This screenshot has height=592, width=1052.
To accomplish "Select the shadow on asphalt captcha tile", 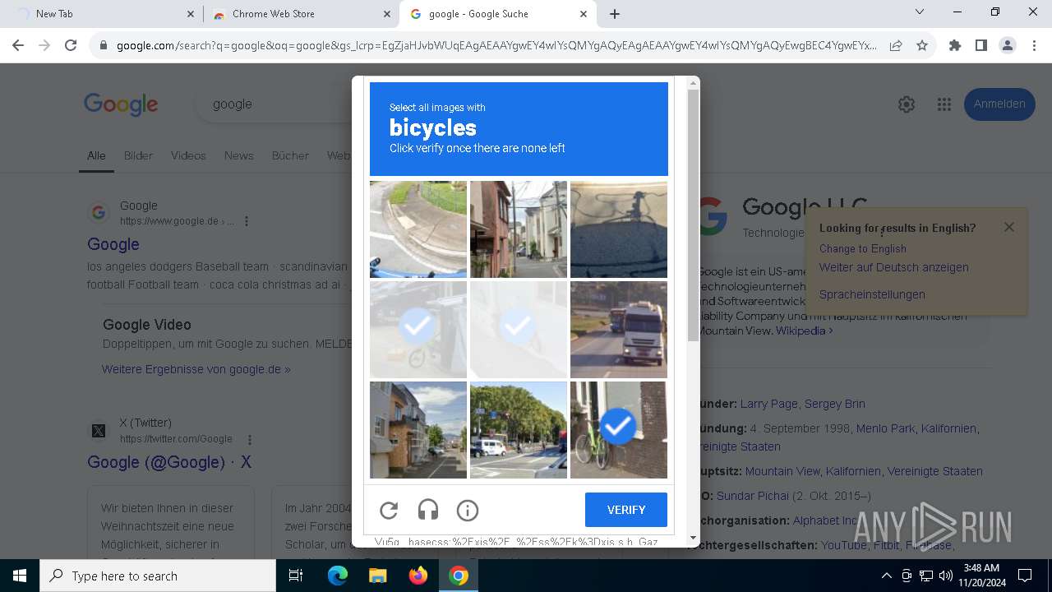I will pyautogui.click(x=619, y=229).
